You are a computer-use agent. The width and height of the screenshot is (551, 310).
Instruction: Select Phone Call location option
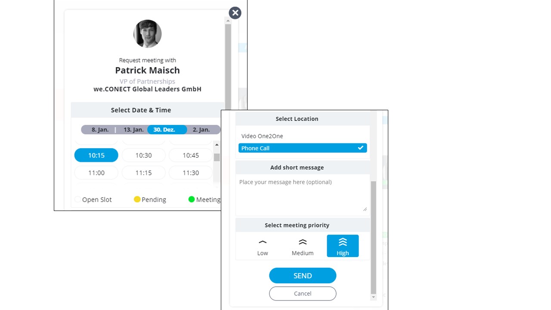click(303, 148)
